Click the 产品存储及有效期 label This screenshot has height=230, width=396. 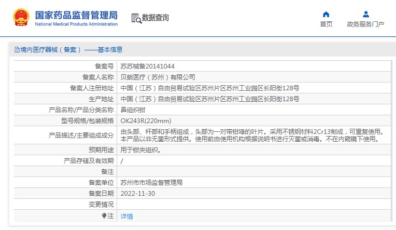click(89, 160)
